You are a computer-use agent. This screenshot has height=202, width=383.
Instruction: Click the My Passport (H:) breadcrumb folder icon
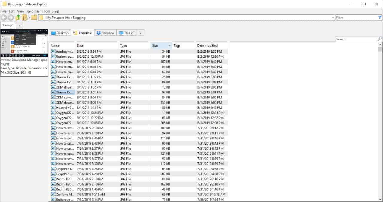click(42, 17)
